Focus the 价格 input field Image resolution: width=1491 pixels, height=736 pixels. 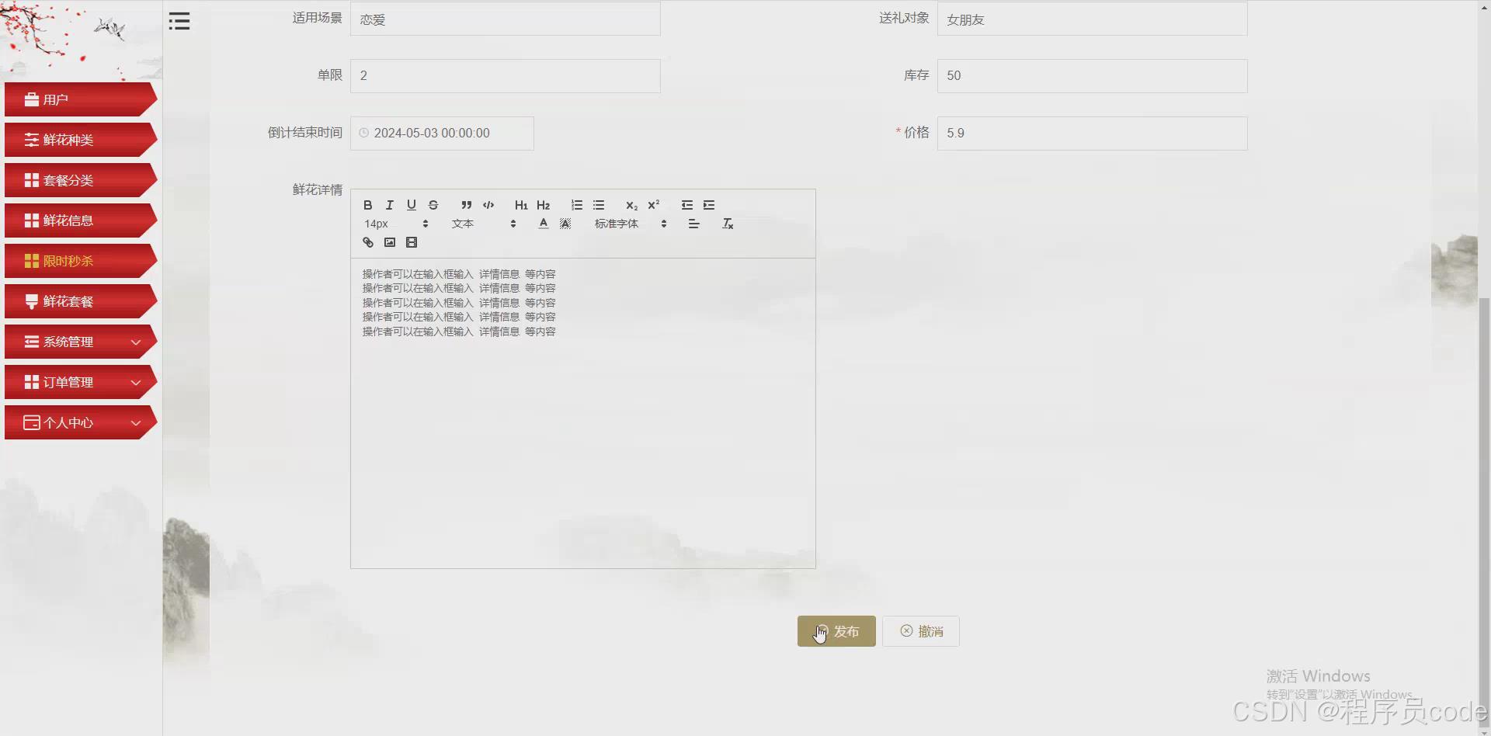(1093, 134)
